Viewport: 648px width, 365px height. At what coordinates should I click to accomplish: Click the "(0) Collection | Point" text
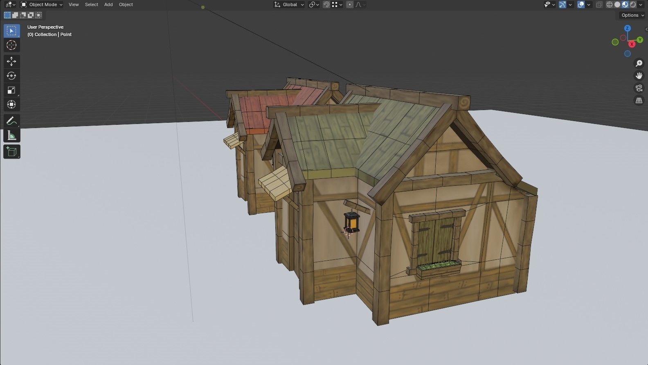click(49, 34)
